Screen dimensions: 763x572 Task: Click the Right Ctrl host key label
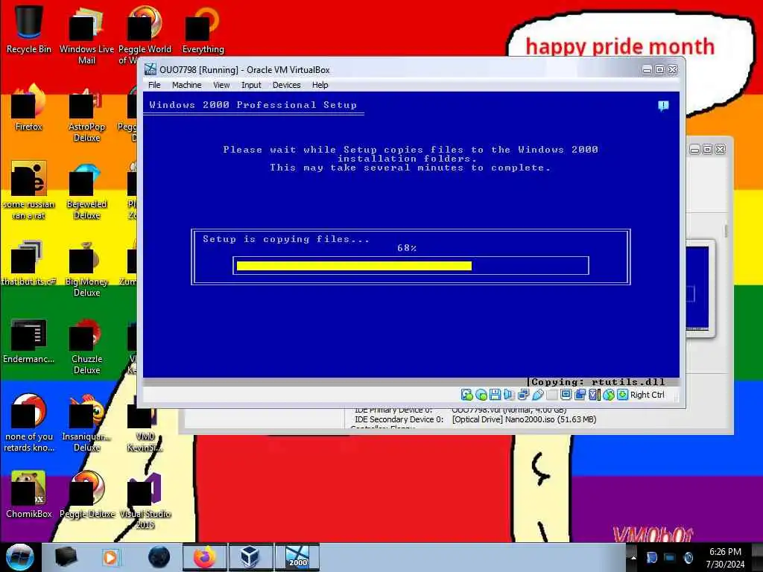pos(648,395)
